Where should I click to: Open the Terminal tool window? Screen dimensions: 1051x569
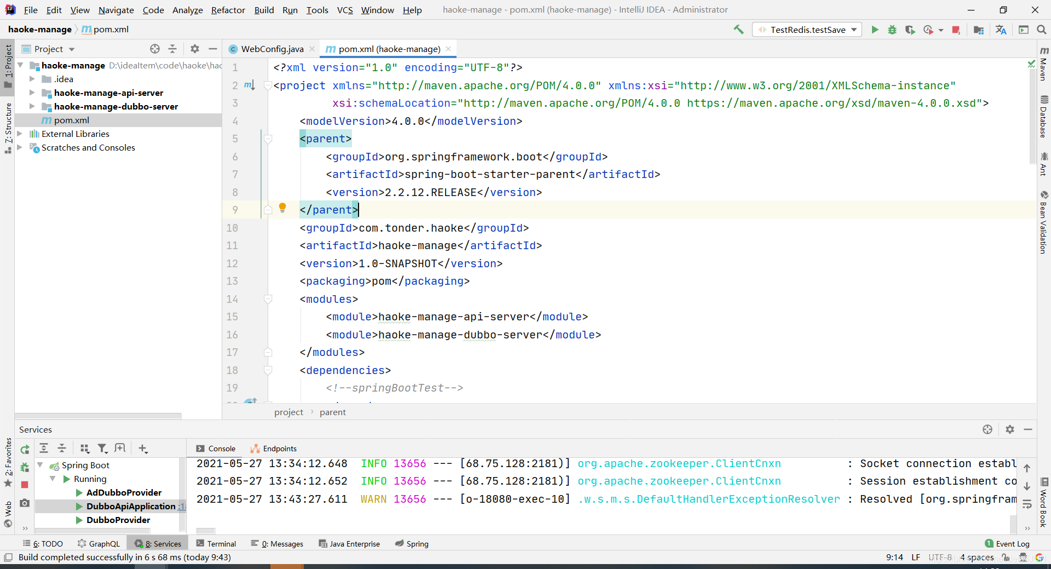[216, 544]
